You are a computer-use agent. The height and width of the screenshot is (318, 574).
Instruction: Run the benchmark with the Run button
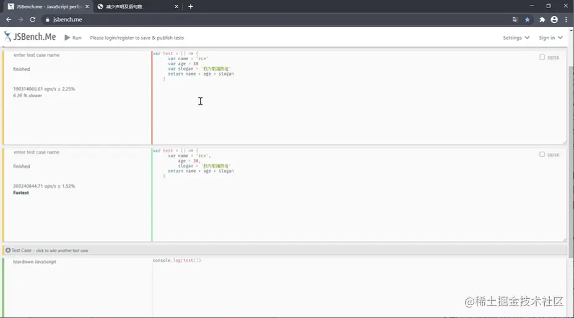coord(73,38)
